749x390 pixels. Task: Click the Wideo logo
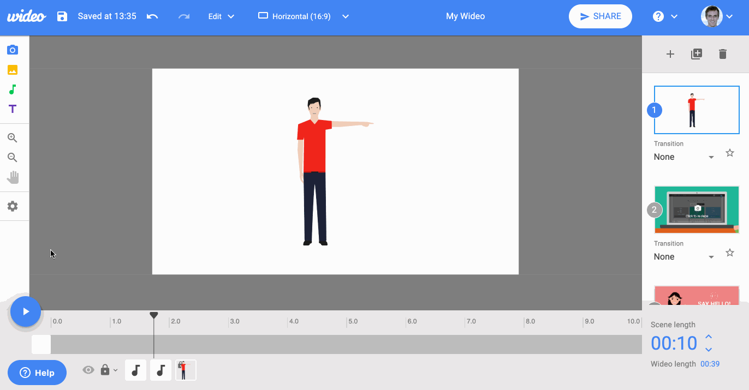click(26, 16)
